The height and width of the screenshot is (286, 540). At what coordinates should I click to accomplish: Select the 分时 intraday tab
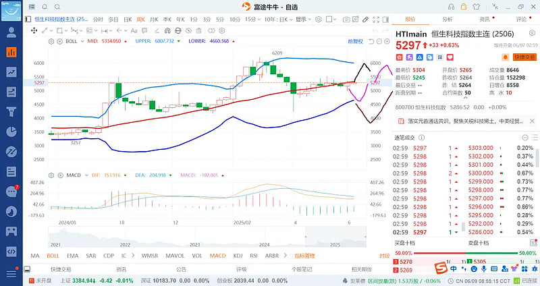coord(98,20)
